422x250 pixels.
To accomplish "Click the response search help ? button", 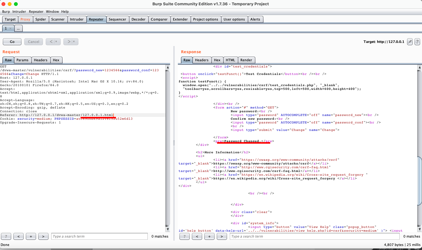I will tap(185, 236).
